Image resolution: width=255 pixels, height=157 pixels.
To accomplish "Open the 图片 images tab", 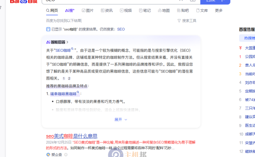I will [x=88, y=11].
